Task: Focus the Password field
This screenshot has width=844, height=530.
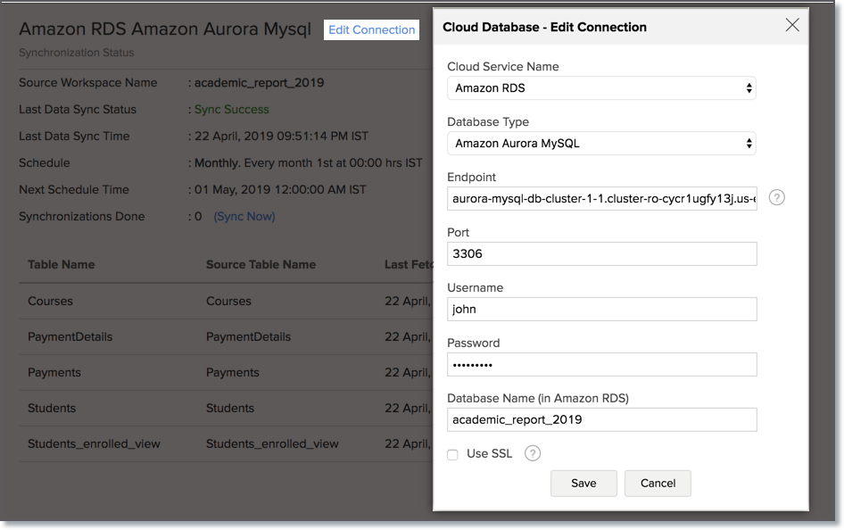Action: 602,365
